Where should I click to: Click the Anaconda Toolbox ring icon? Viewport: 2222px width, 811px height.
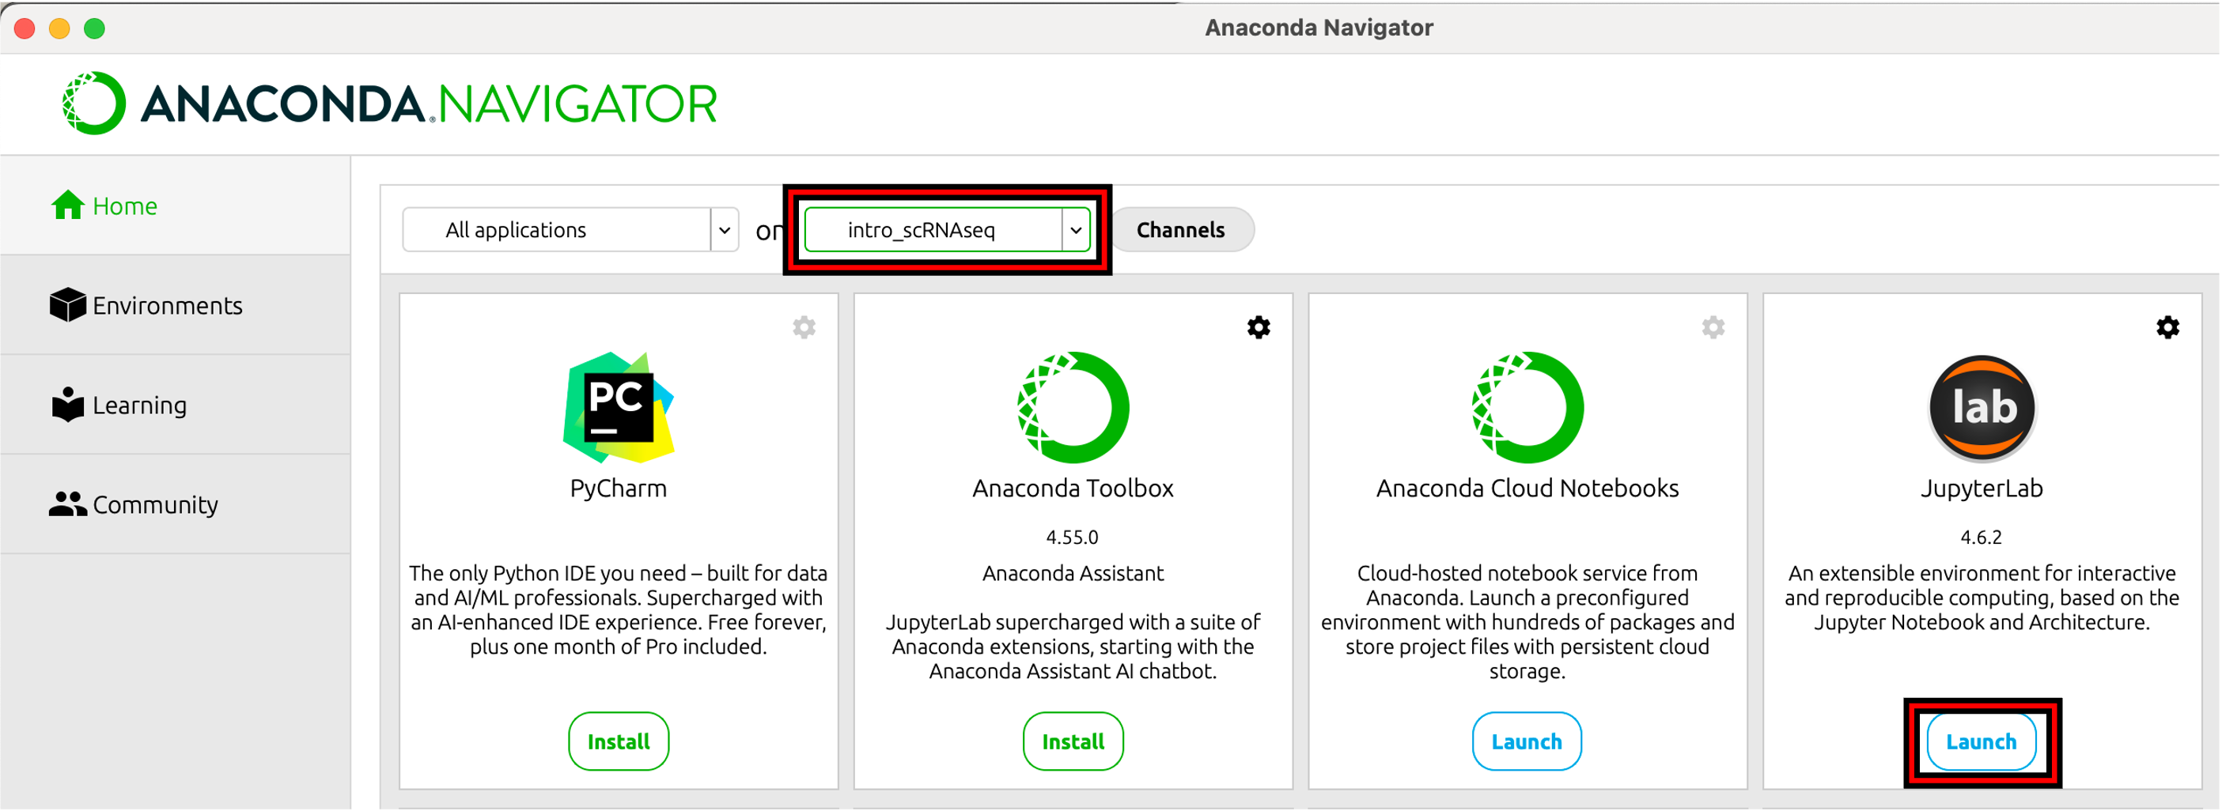(x=1073, y=408)
